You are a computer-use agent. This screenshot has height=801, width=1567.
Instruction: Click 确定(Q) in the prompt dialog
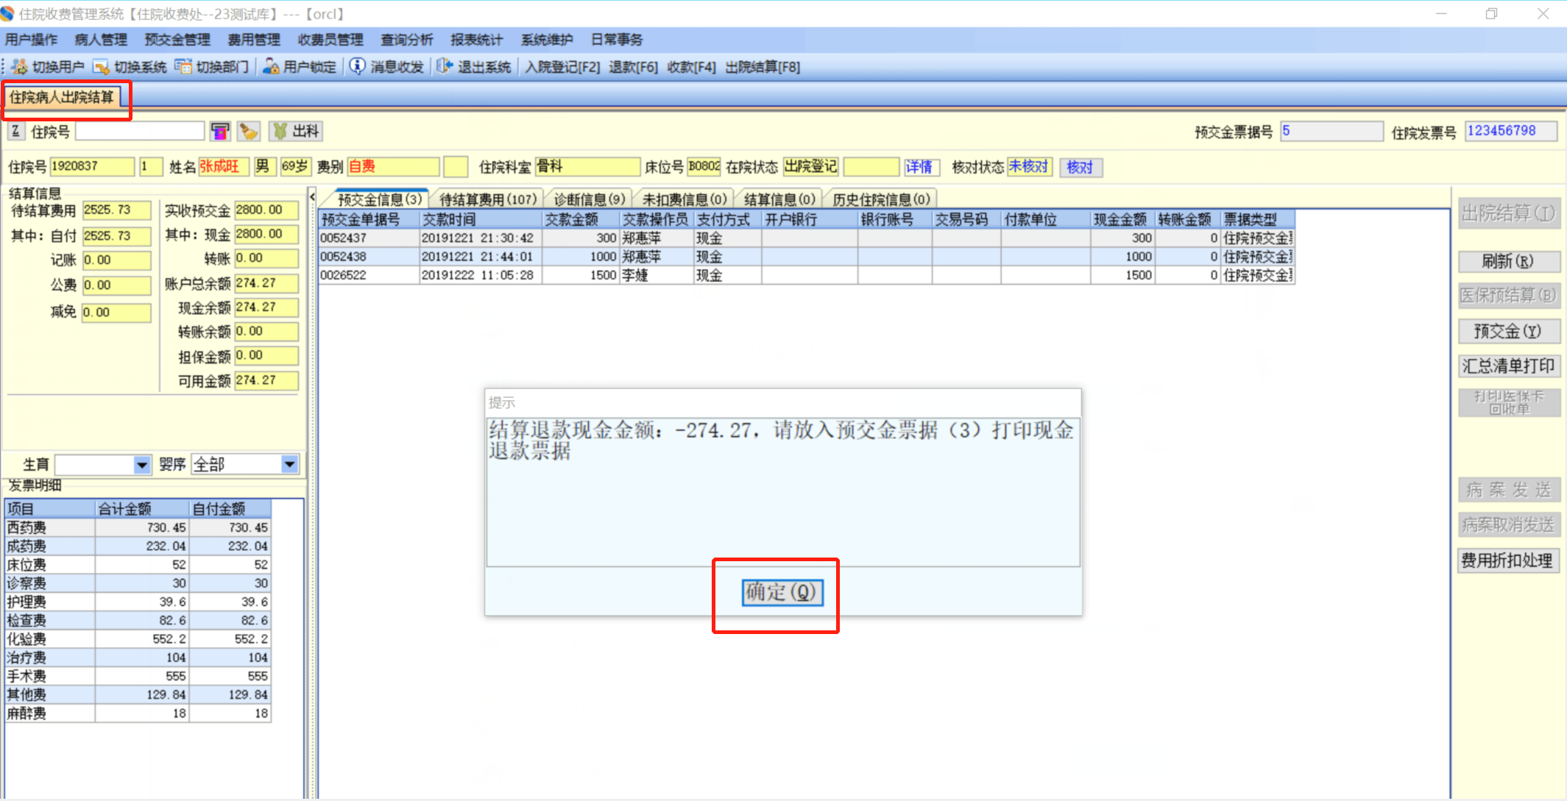click(781, 592)
